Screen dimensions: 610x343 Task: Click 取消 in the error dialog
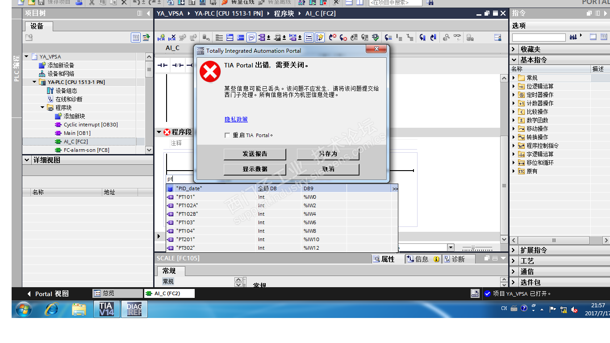328,169
